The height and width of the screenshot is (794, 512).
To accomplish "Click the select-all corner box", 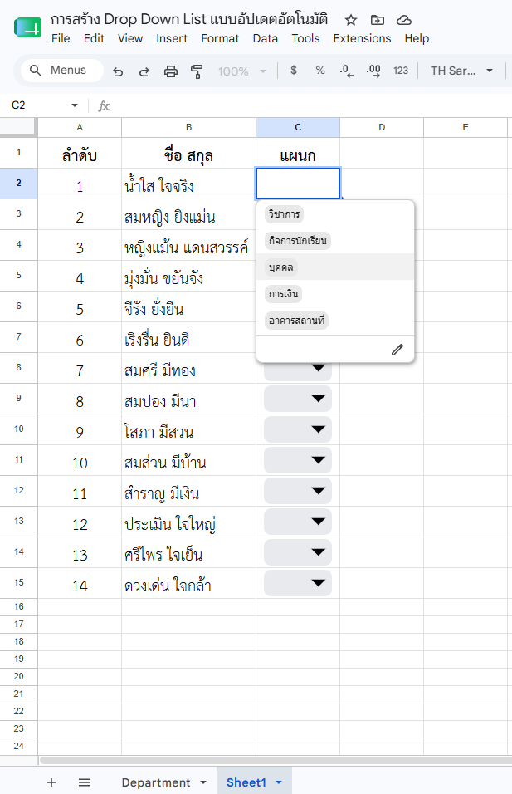I will 18,128.
